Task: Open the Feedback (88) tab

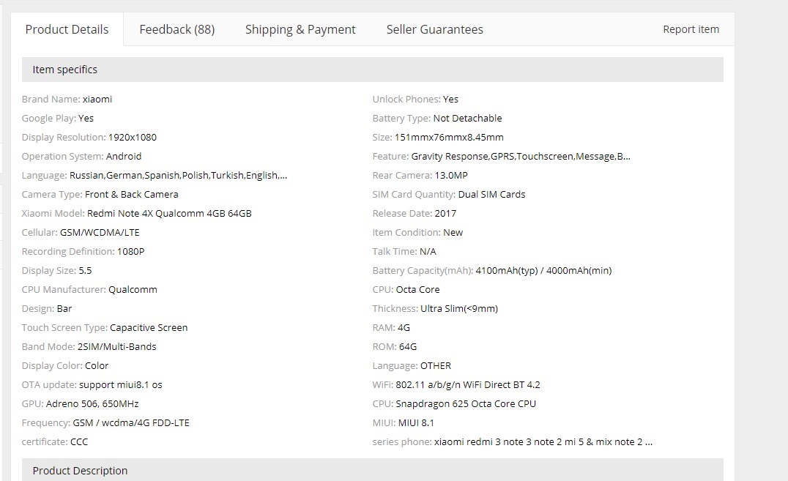Action: click(x=176, y=29)
